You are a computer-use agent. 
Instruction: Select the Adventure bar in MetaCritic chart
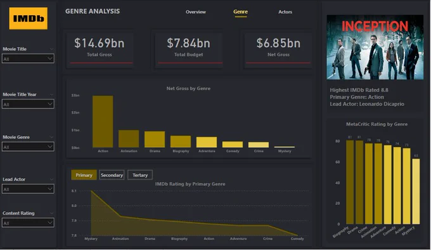coord(387,185)
